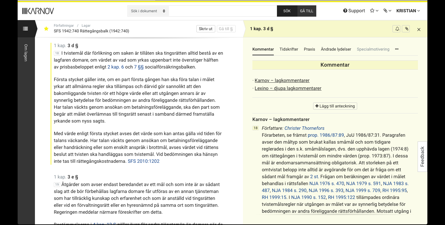445x225 pixels.
Task: Click note marker 18 in commentary panel
Action: point(256,128)
